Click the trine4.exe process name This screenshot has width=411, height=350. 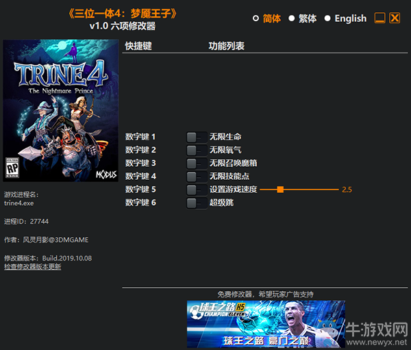point(19,203)
